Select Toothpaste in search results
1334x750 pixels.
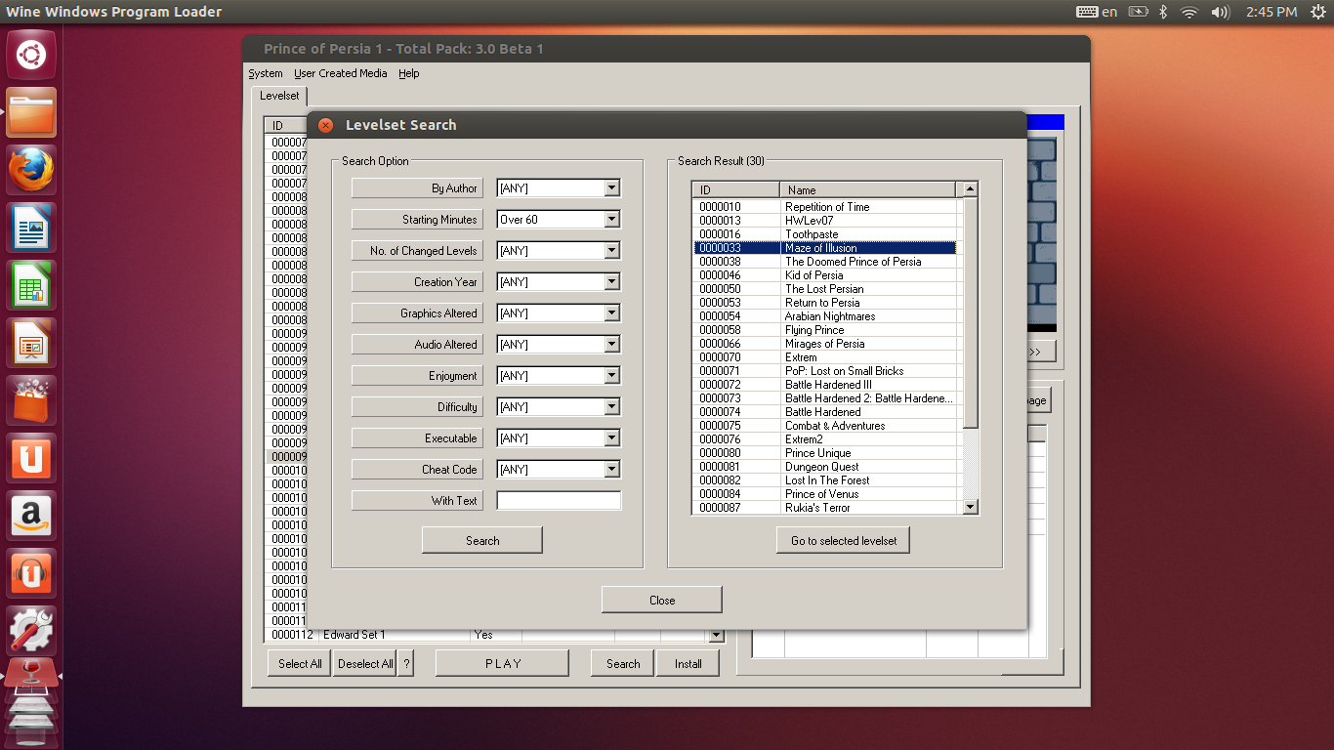click(x=826, y=234)
